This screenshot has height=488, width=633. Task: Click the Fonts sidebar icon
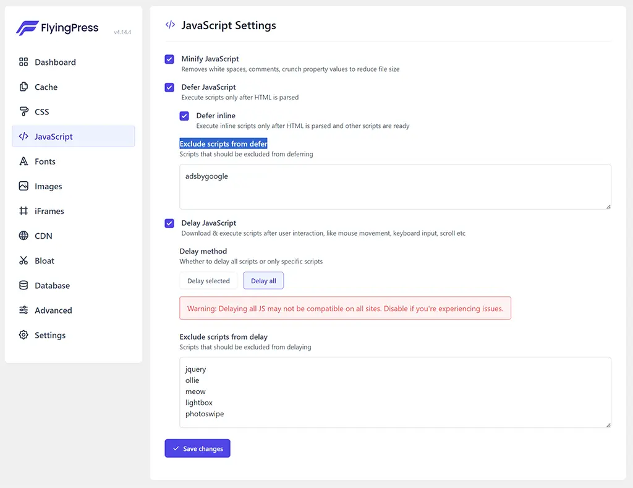point(23,161)
